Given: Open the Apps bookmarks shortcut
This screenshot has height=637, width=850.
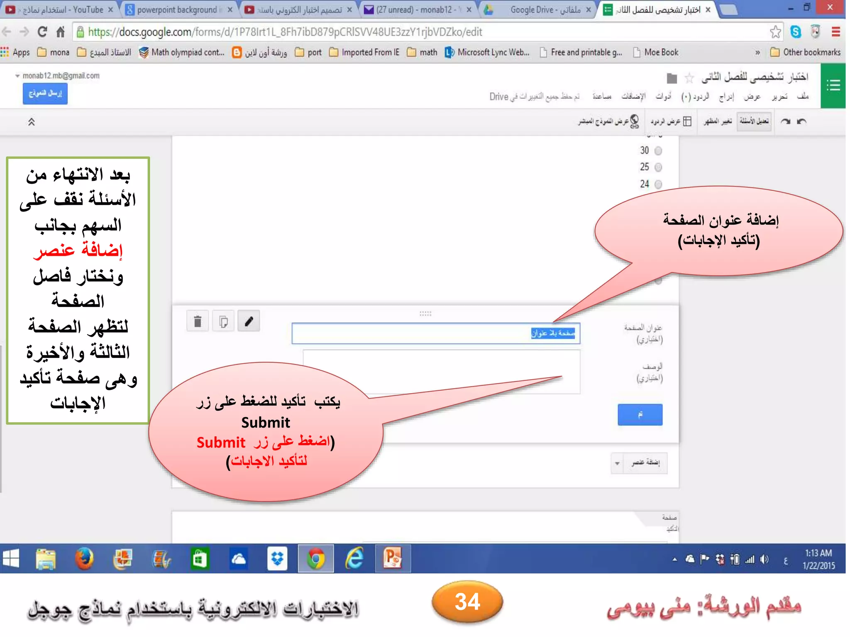Looking at the screenshot, I should coord(15,52).
